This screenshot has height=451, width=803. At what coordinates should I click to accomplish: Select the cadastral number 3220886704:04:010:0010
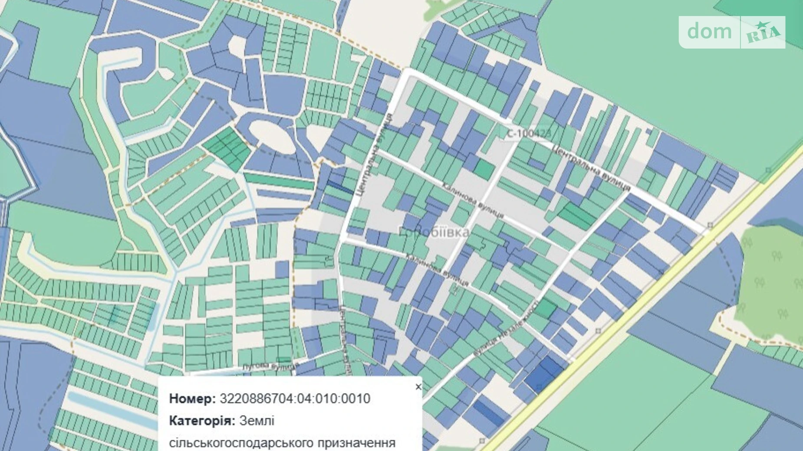295,399
